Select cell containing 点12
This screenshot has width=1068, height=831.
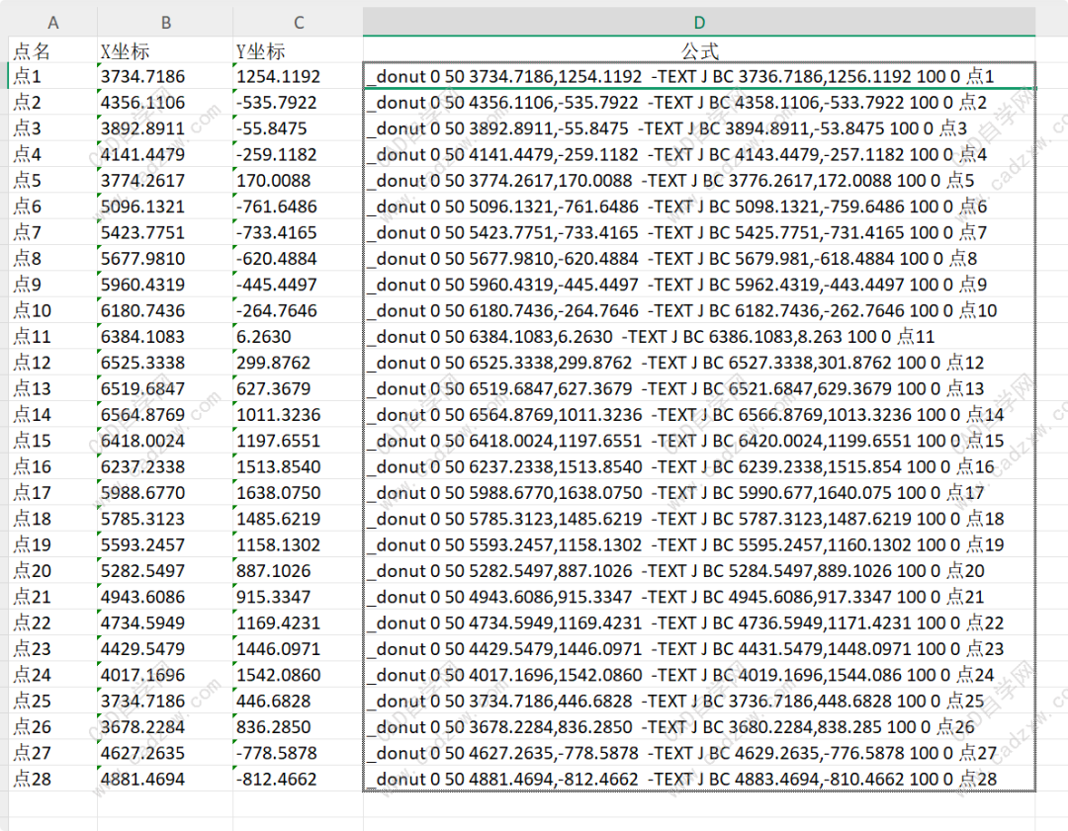point(53,362)
